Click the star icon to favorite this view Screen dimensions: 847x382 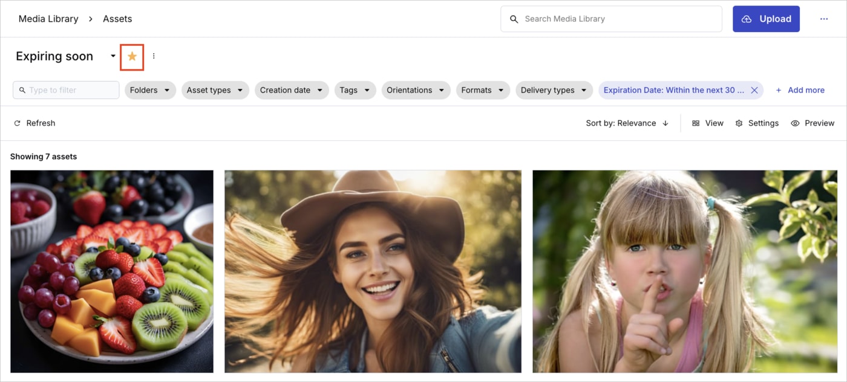tap(132, 56)
